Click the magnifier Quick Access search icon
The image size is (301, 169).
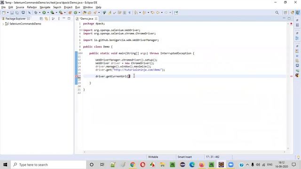coord(277,13)
